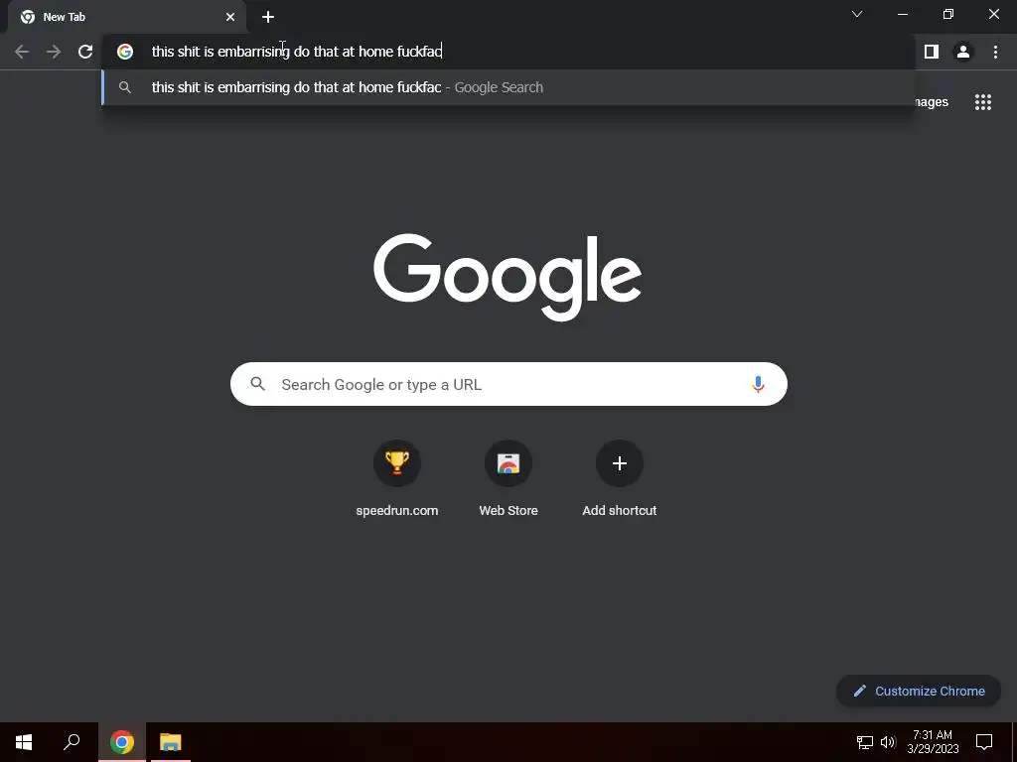The width and height of the screenshot is (1017, 762).
Task: Click the browser back arrow
Action: (x=22, y=52)
